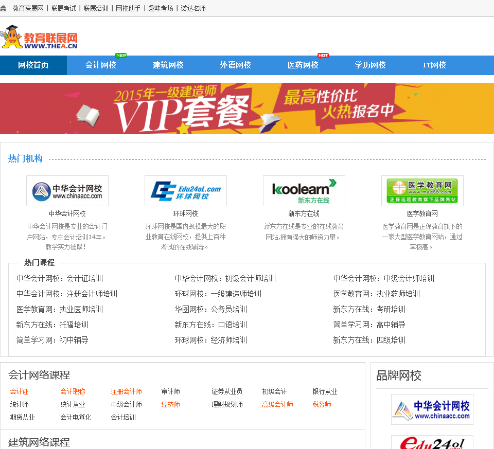Click the 税务师 course link
Image resolution: width=494 pixels, height=449 pixels.
point(322,405)
